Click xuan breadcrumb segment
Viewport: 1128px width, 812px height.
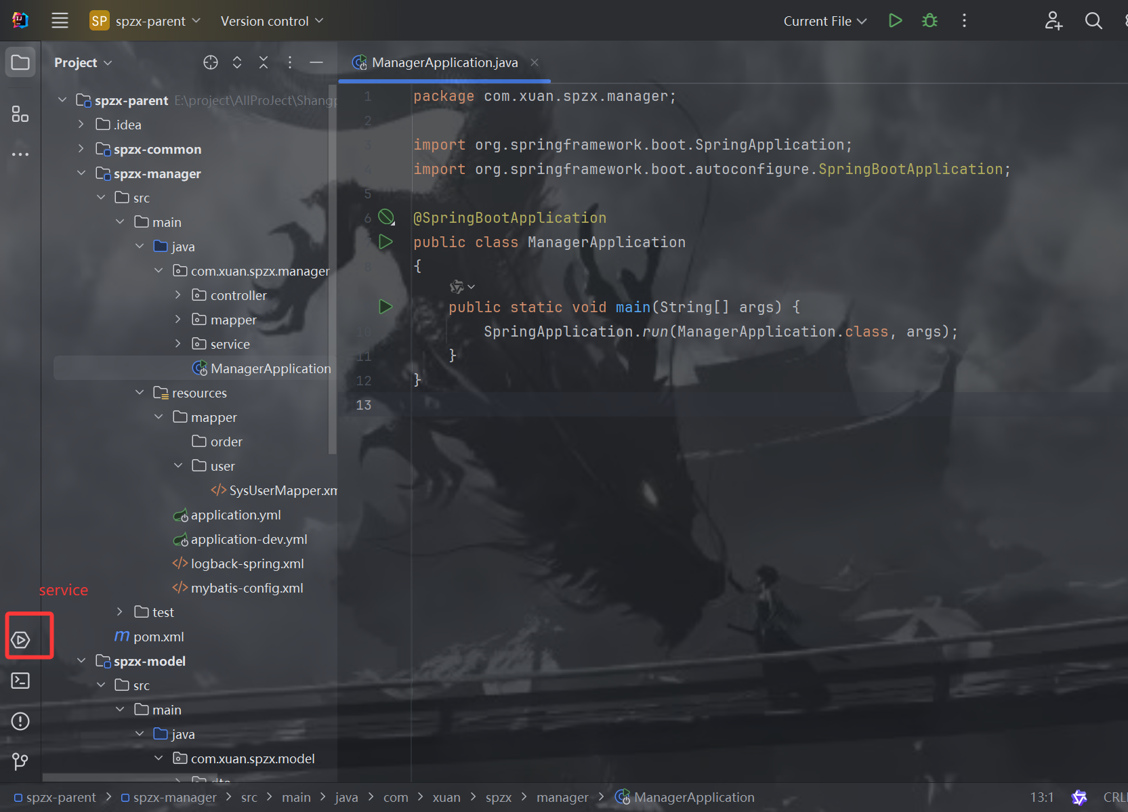[x=446, y=798]
